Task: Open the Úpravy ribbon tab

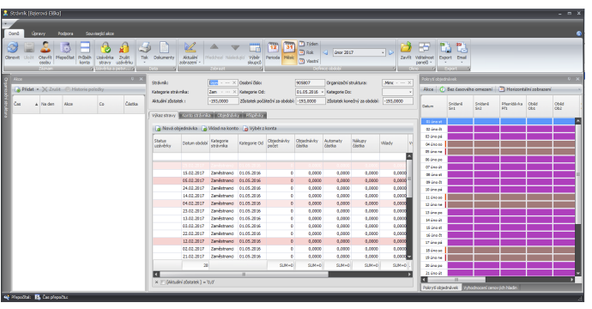Action: tap(39, 33)
